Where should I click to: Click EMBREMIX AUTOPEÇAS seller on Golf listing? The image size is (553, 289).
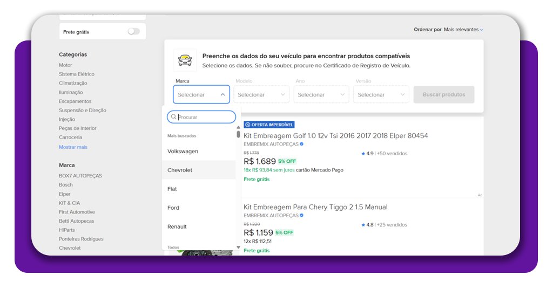pos(271,144)
